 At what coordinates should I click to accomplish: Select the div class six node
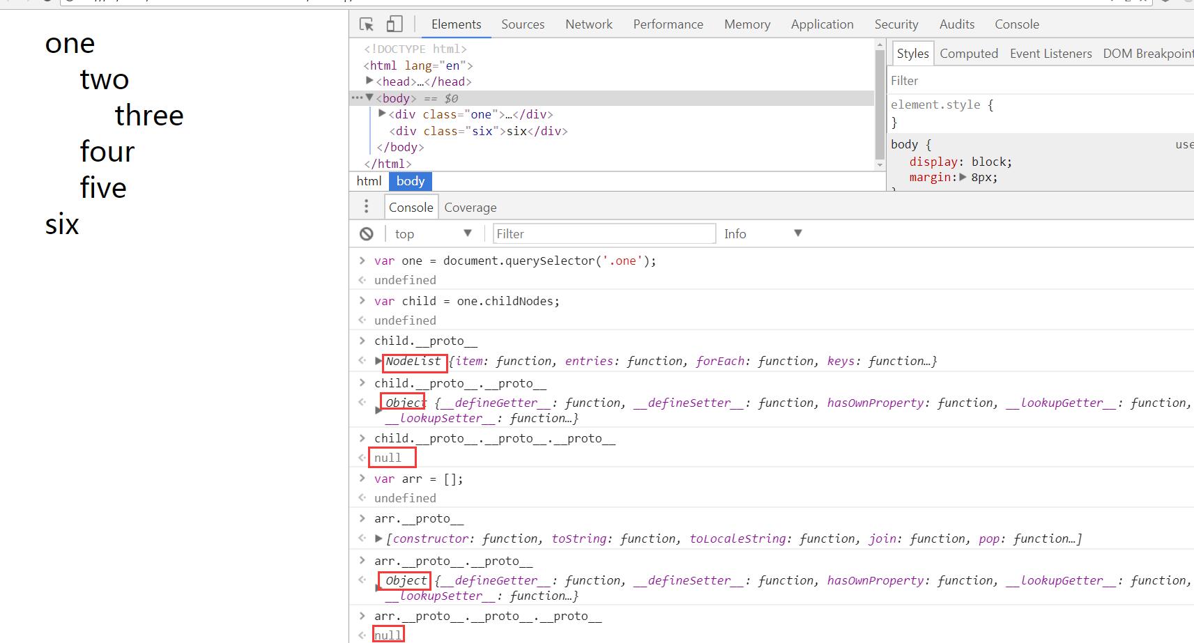point(478,131)
